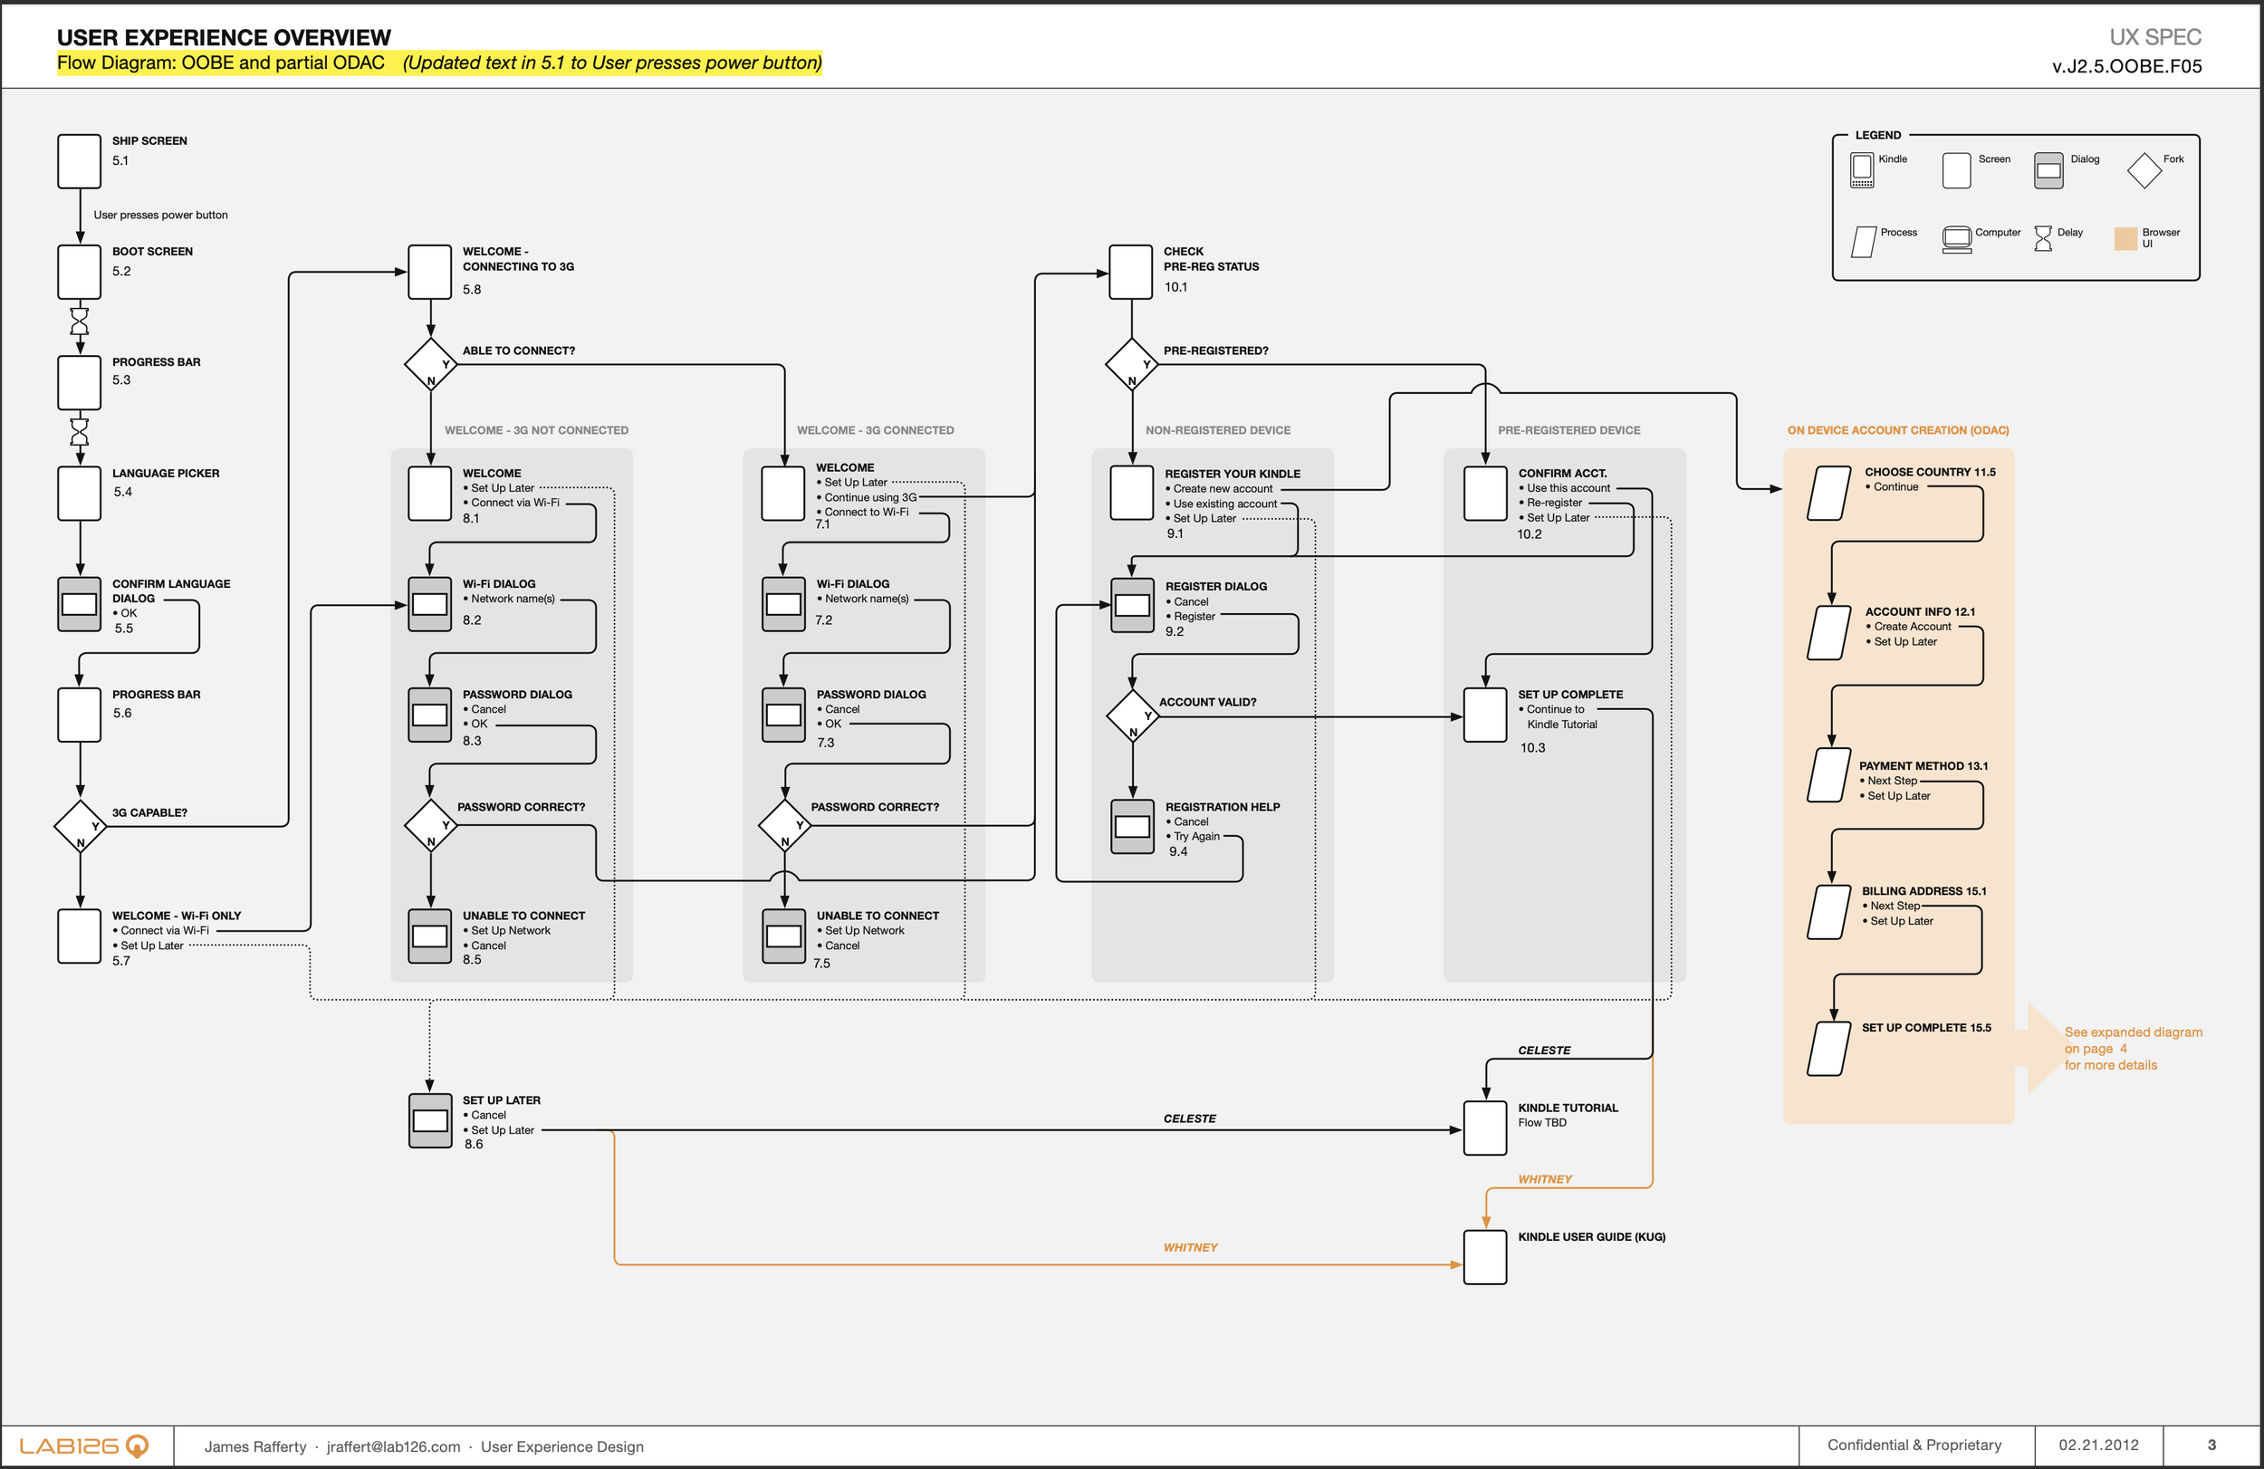2264x1469 pixels.
Task: Click the Payment Method 13.1 process icon
Action: pyautogui.click(x=1828, y=774)
